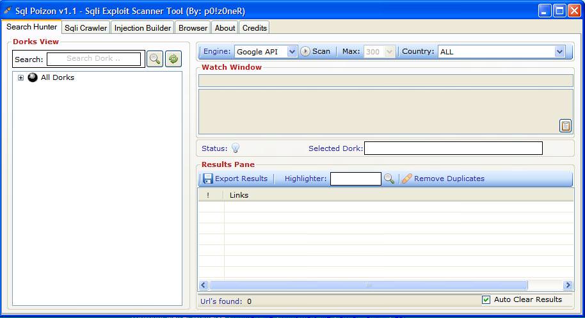Click the Links column header
585x318 pixels.
399,195
